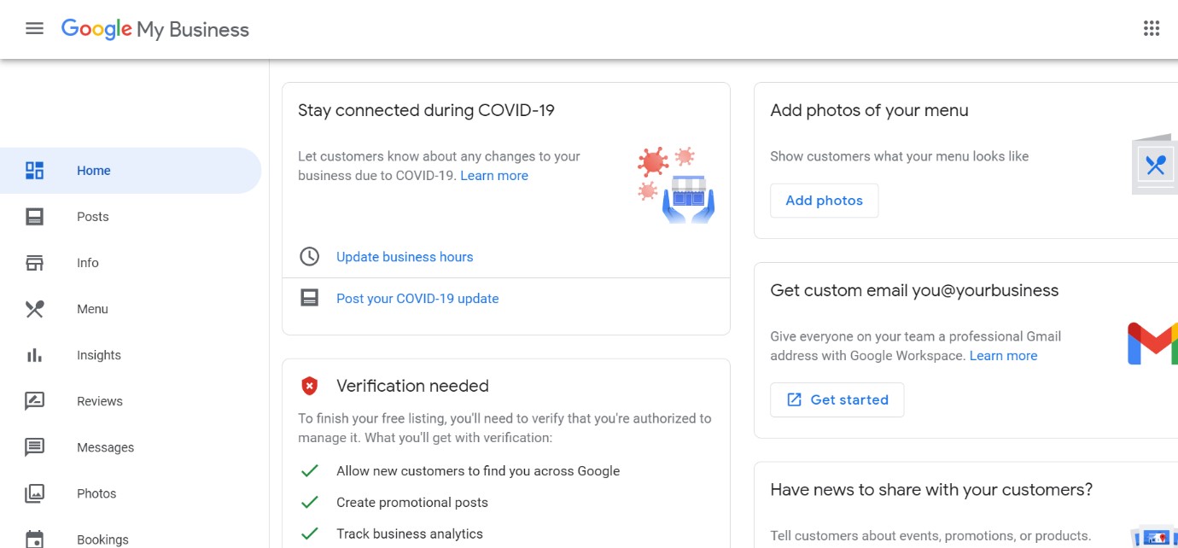Click Get custom email you@yourbusiness heading

[914, 290]
